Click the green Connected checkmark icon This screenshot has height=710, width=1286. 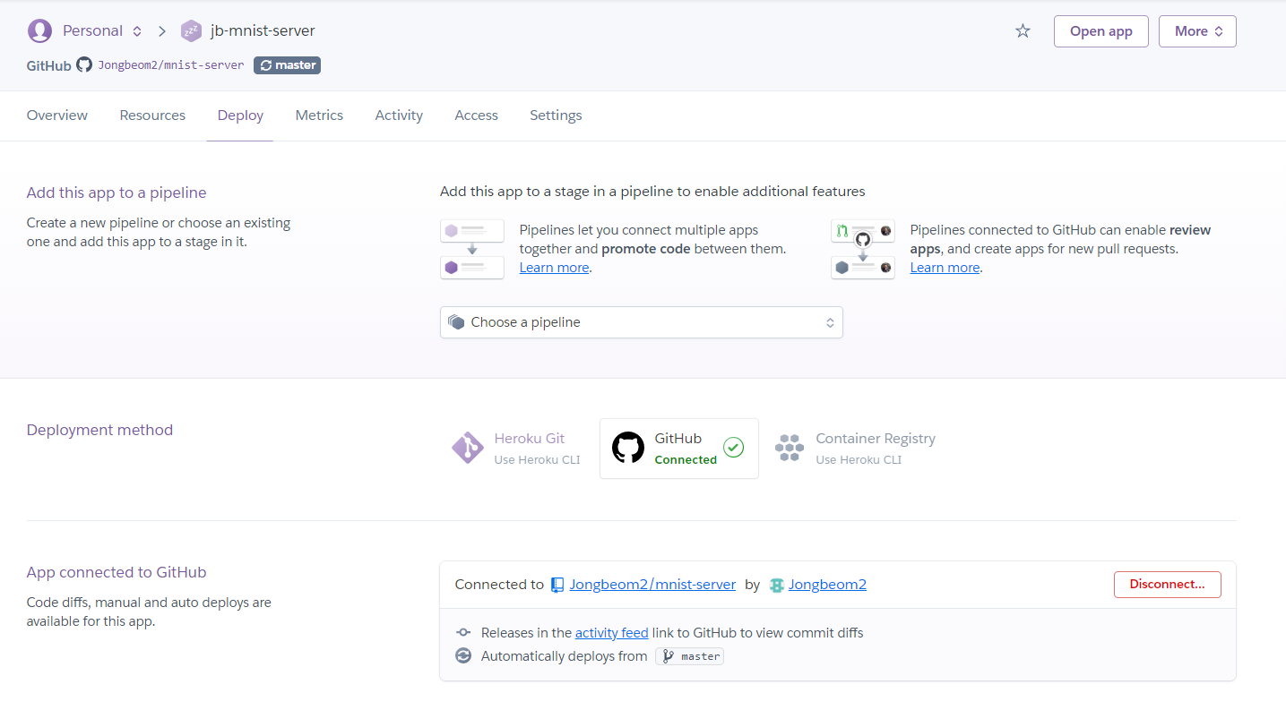pyautogui.click(x=734, y=447)
